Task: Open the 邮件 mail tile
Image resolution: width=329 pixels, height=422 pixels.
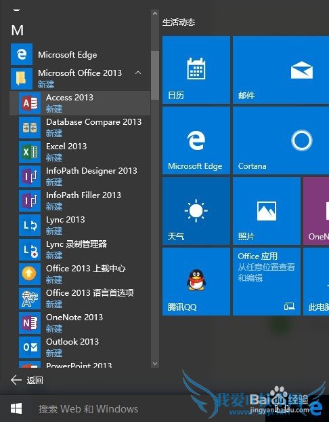Action: point(281,70)
